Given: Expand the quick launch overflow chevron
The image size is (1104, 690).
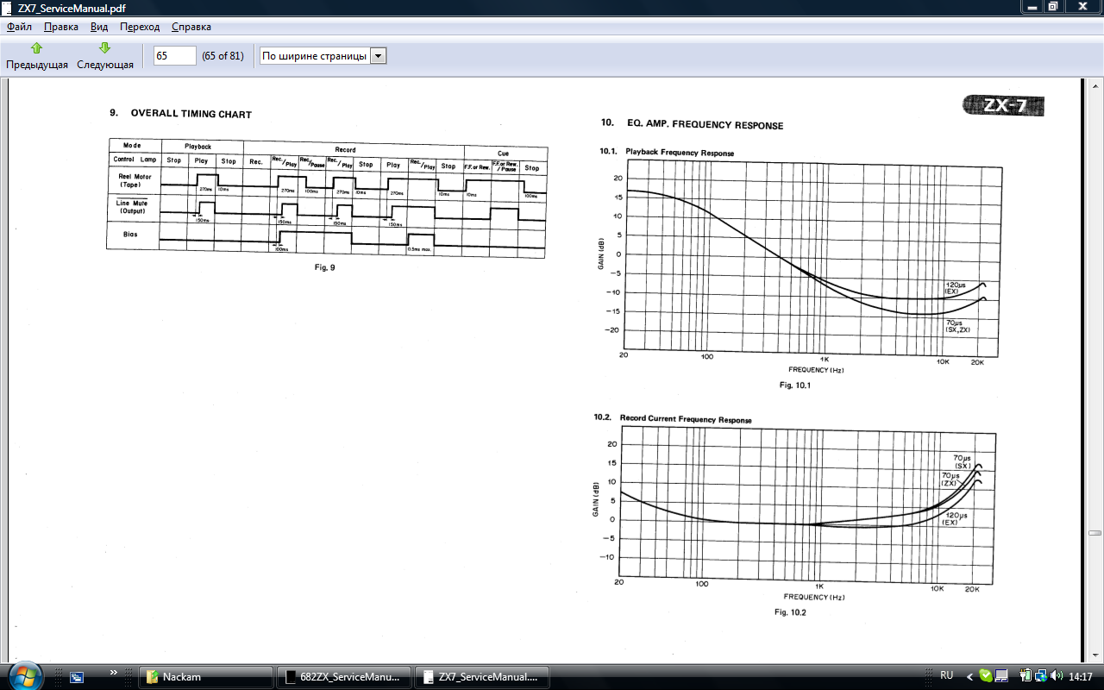Looking at the screenshot, I should click(x=114, y=672).
